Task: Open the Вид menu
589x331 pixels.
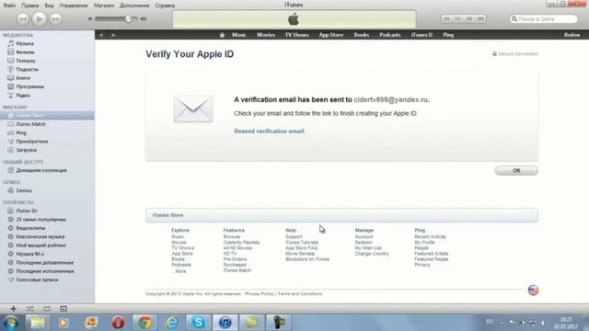Action: 49,6
